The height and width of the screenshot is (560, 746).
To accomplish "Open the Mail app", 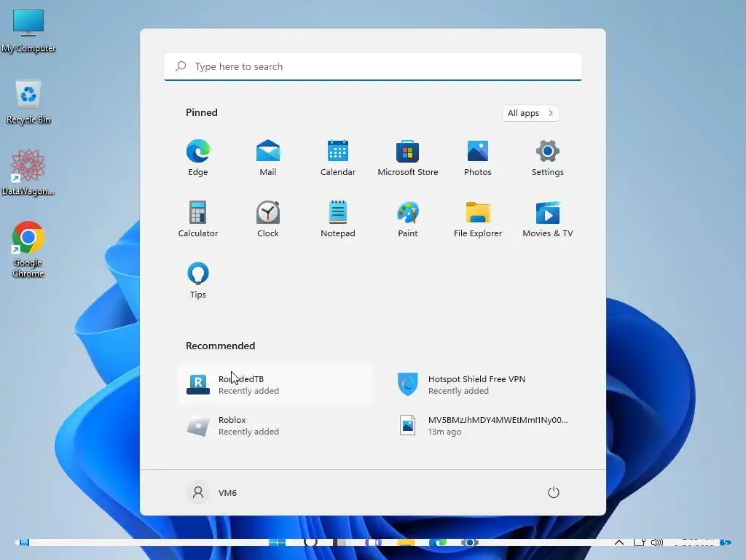I will 268,157.
